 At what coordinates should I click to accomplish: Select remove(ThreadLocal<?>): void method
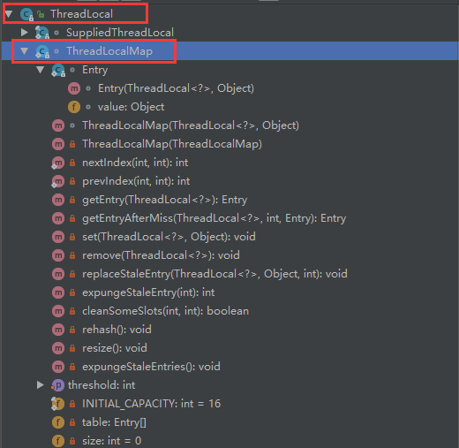pyautogui.click(x=161, y=255)
